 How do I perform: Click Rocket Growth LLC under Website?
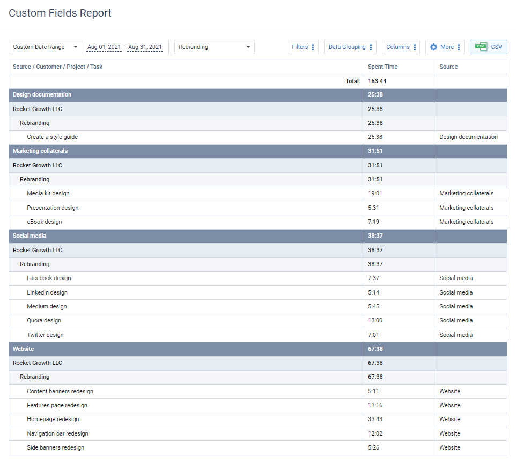38,363
